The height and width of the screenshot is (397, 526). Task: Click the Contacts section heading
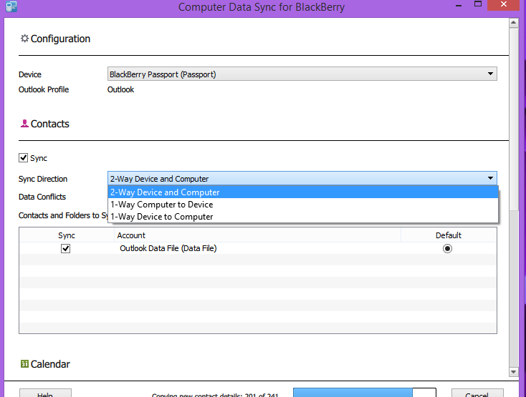click(49, 124)
